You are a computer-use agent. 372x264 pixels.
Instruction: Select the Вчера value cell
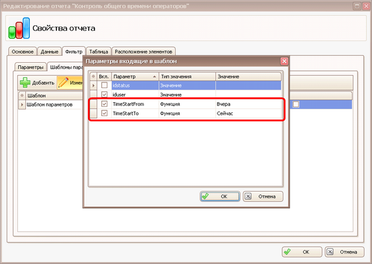[248, 104]
